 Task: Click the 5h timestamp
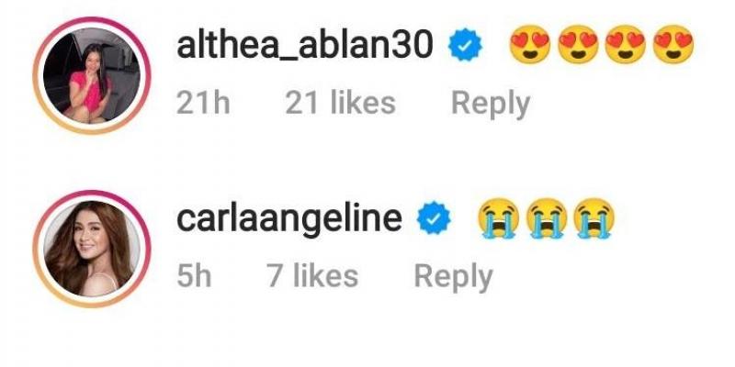point(194,275)
